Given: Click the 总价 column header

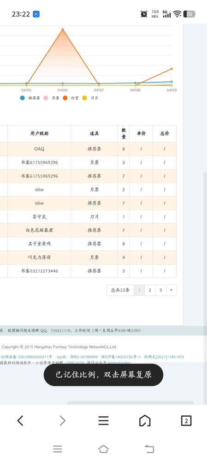Looking at the screenshot, I should point(165,133).
